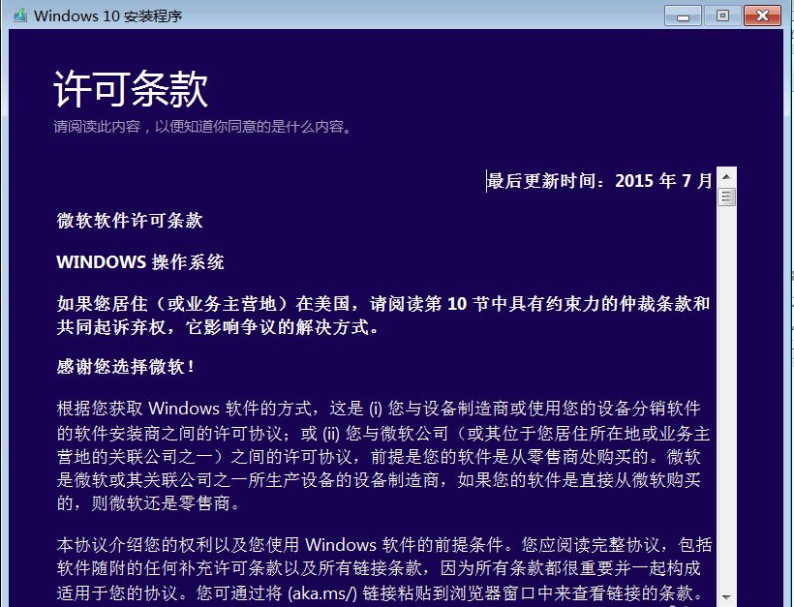
Task: Click the 最后更新时间: 2015 年 7 月 line
Action: pyautogui.click(x=599, y=181)
